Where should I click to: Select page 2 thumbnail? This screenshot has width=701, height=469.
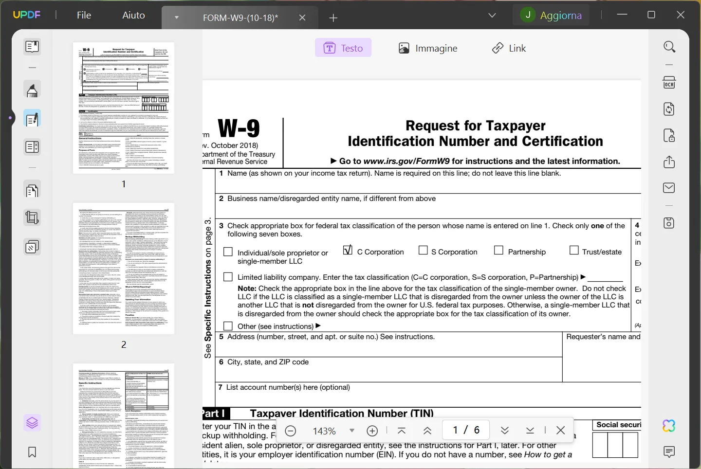[124, 269]
